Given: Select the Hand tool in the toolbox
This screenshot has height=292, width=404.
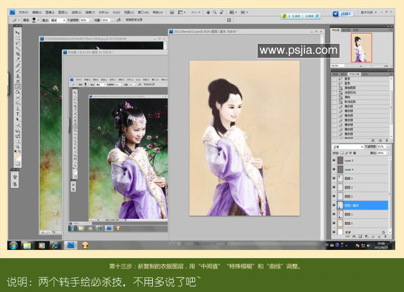Looking at the screenshot, I should click(18, 142).
